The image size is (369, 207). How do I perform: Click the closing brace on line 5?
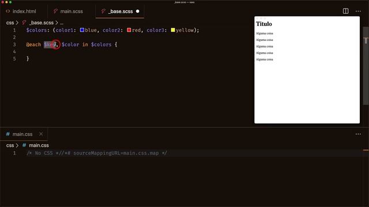(28, 59)
